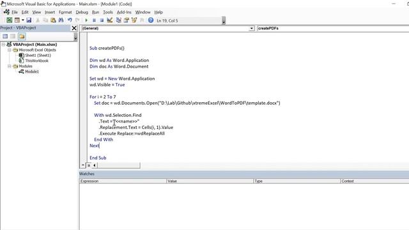The width and height of the screenshot is (409, 230).
Task: Click the Copy toolbar icon
Action: tap(45, 20)
